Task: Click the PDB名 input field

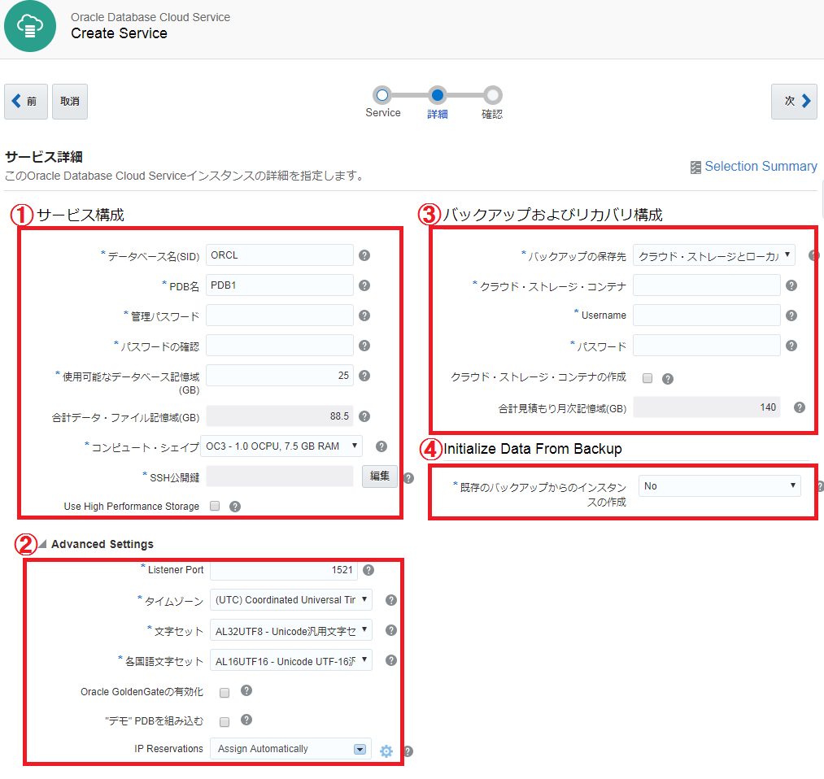Action: 280,285
